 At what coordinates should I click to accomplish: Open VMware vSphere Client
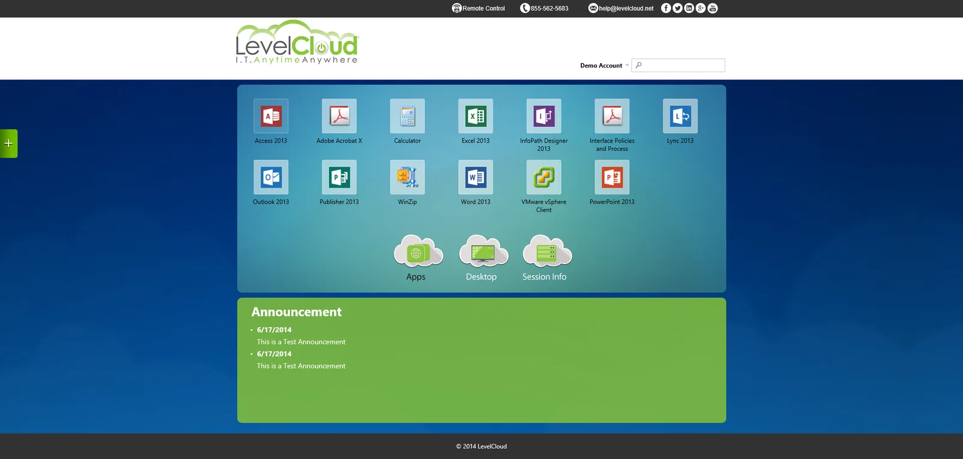tap(544, 177)
